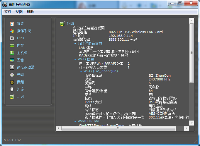The image size is (200, 146).
Task: Click the IEEE 802.11 无线 value
Action: click(123, 39)
